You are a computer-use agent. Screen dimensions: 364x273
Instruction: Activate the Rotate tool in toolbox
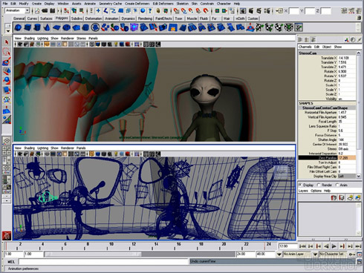(7, 81)
